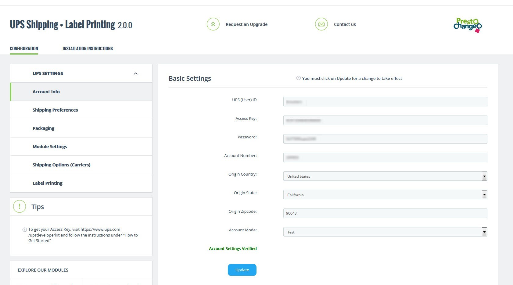Click Contact us link
Viewport: 513px width, 285px height.
click(345, 24)
